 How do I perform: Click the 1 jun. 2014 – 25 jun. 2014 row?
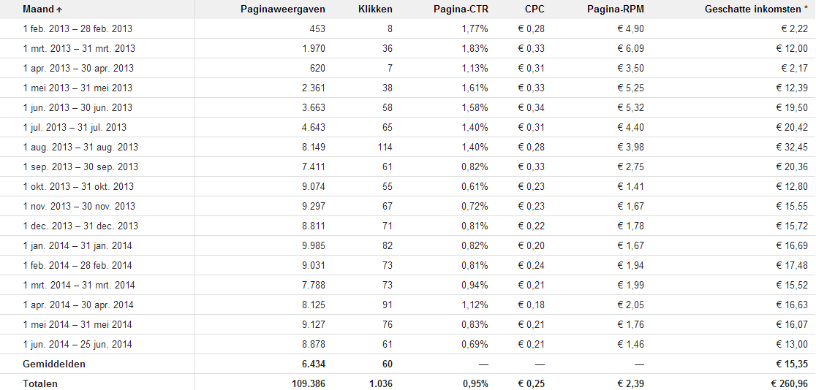click(408, 344)
